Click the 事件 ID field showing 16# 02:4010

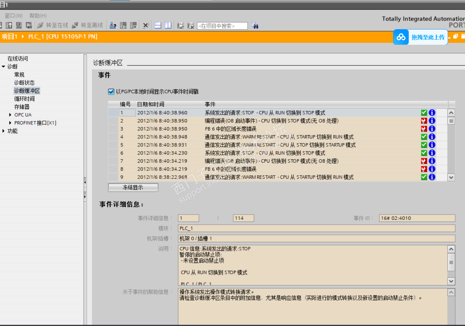tap(417, 218)
